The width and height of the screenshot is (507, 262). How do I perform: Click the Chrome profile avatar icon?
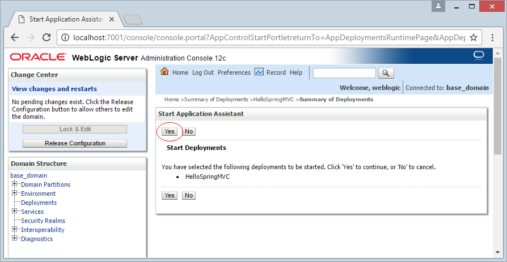[438, 6]
